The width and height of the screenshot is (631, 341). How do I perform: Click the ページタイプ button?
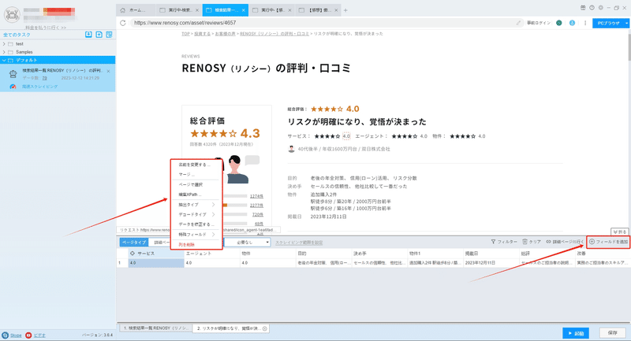[x=134, y=243]
